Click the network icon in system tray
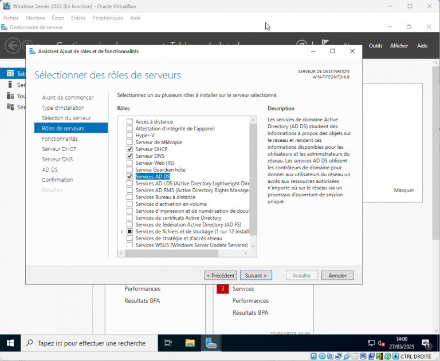The width and height of the screenshot is (440, 361). [x=371, y=343]
